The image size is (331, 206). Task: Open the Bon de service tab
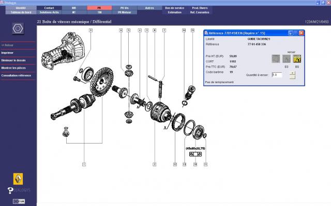click(x=175, y=8)
